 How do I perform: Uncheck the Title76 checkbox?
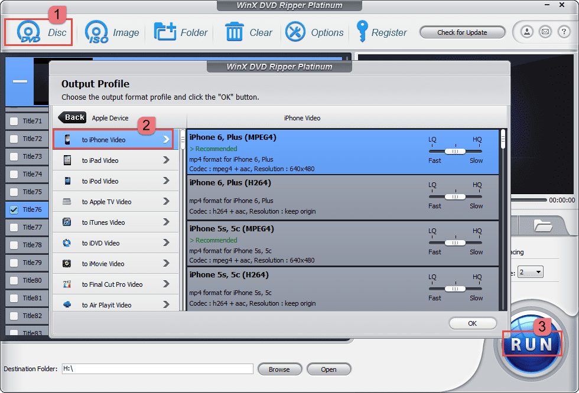[14, 209]
